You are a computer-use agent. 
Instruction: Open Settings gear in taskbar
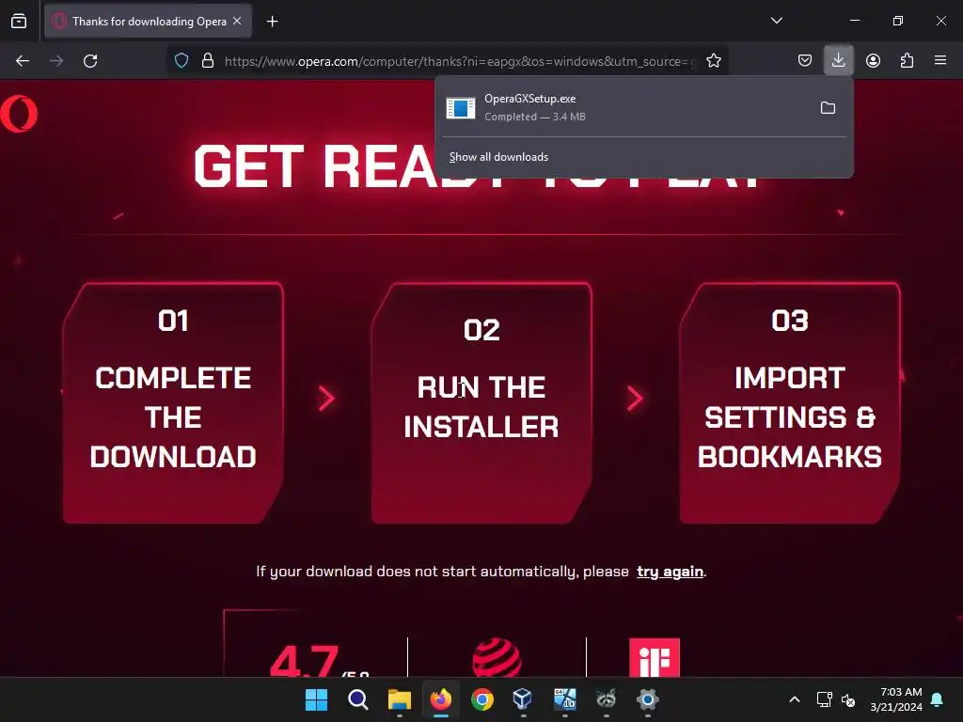[647, 699]
